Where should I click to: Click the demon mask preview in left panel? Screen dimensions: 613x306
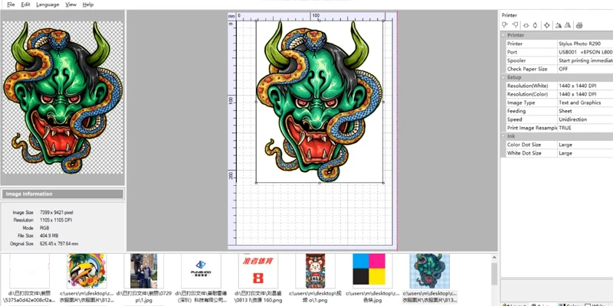[x=63, y=98]
